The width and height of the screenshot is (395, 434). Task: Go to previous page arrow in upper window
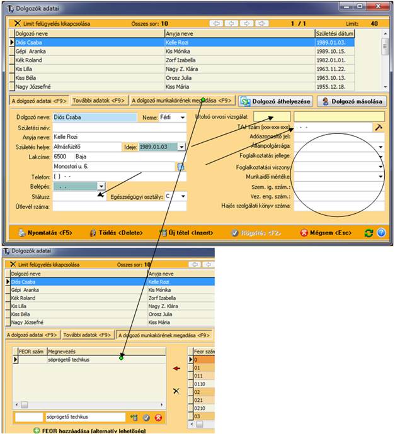pyautogui.click(x=231, y=23)
